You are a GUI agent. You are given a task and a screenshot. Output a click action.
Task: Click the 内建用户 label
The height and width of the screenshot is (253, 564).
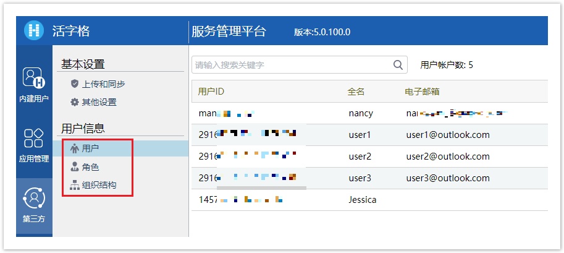[x=34, y=99]
